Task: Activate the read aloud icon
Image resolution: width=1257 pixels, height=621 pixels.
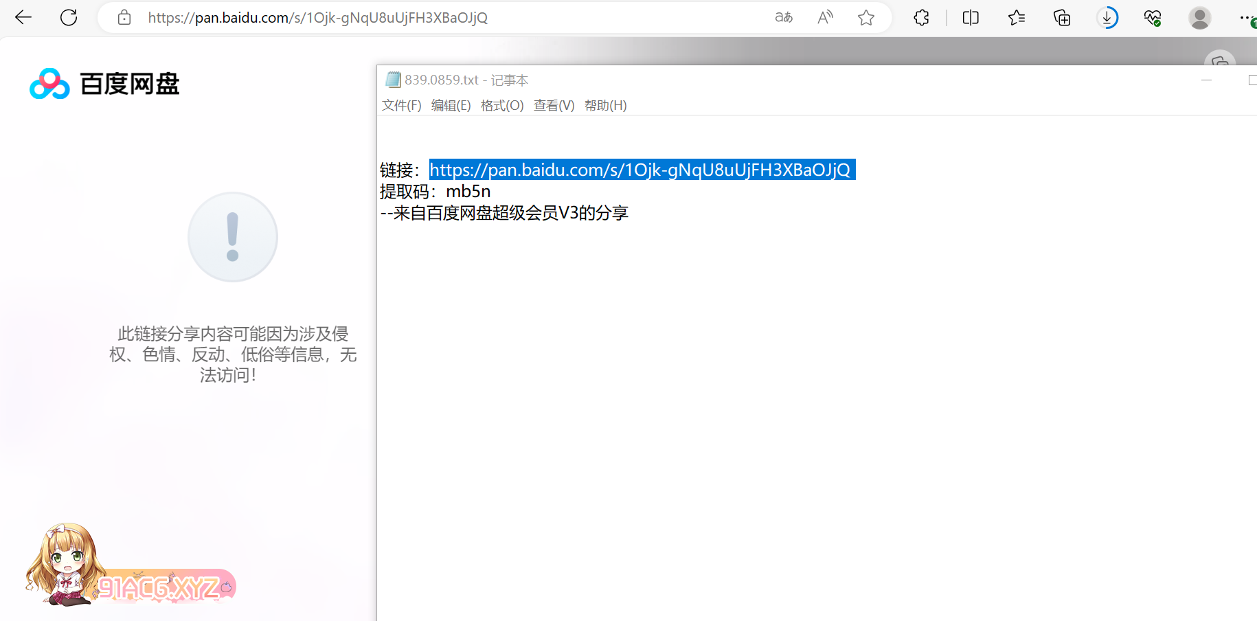Action: tap(825, 18)
